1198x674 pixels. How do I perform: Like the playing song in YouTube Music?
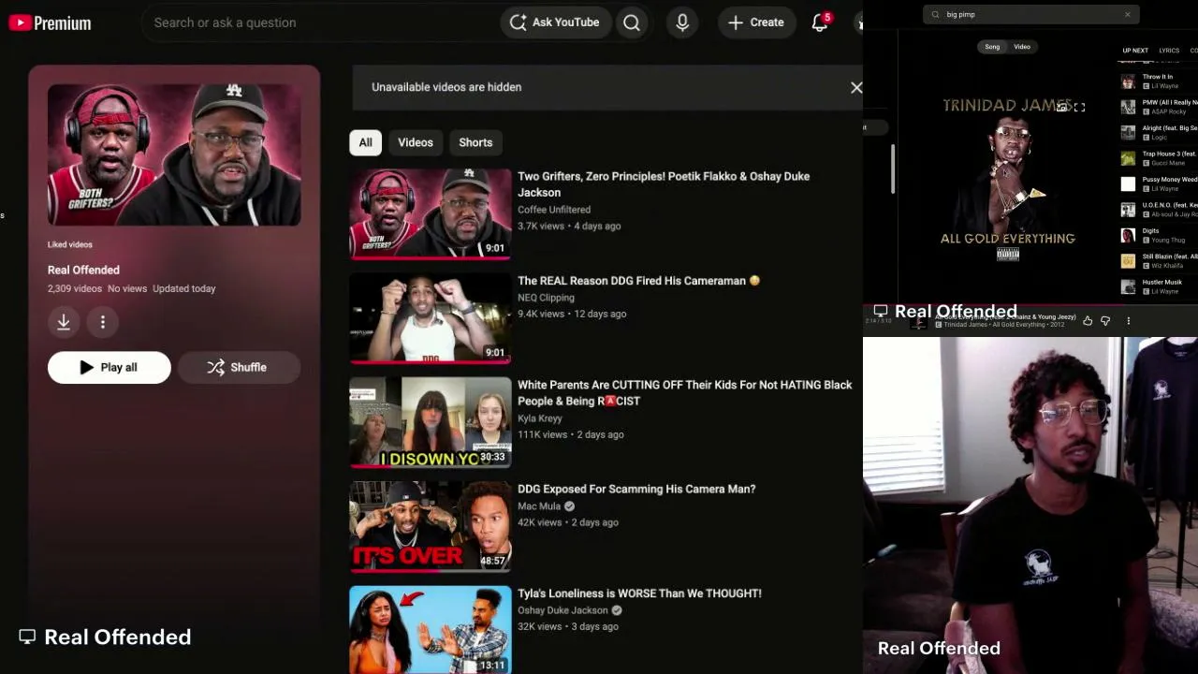pyautogui.click(x=1088, y=321)
